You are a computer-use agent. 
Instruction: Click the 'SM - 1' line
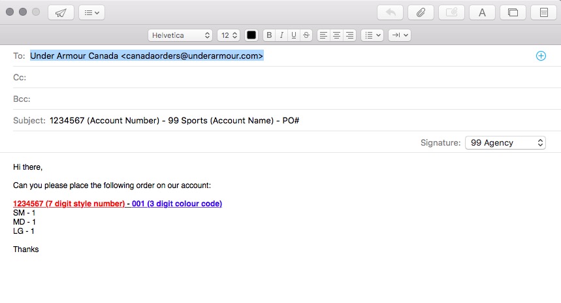coord(24,213)
